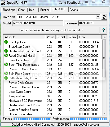Click raw value 0000000063CA
110x127 pixels.
pos(89,69)
